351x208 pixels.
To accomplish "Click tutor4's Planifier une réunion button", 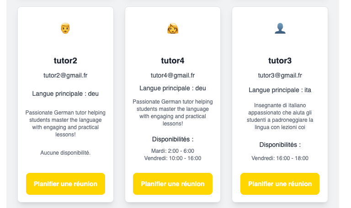I will (173, 184).
